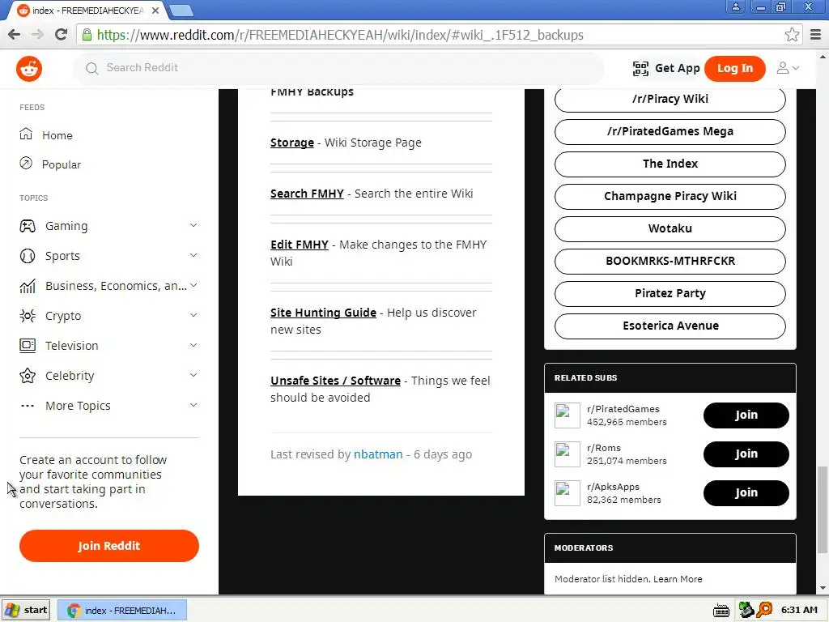Open the Esoterica Avenue button

670,326
